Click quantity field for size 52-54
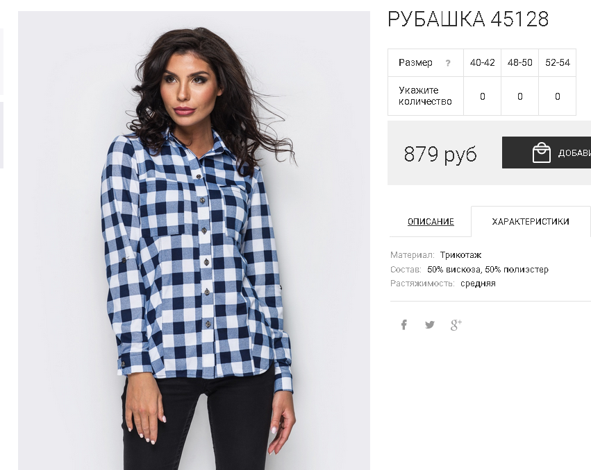This screenshot has height=470, width=591. [558, 96]
